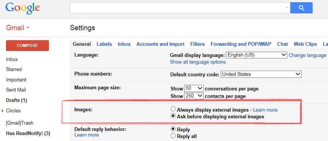328x141 pixels.
Task: Open the search options dropdown arrow
Action: point(287,8)
